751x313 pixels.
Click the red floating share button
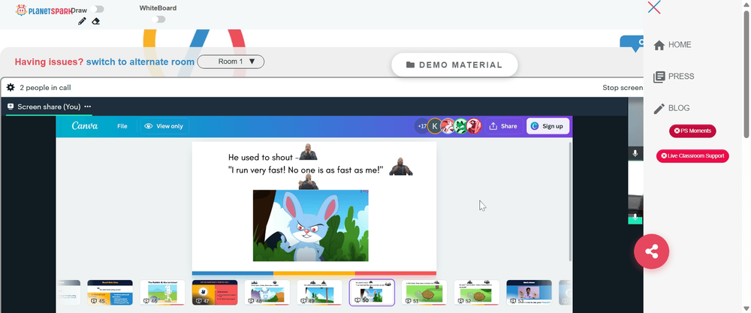coord(651,251)
